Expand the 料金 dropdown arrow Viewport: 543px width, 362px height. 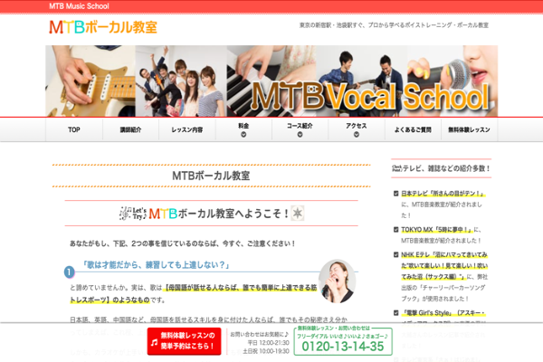point(243,135)
